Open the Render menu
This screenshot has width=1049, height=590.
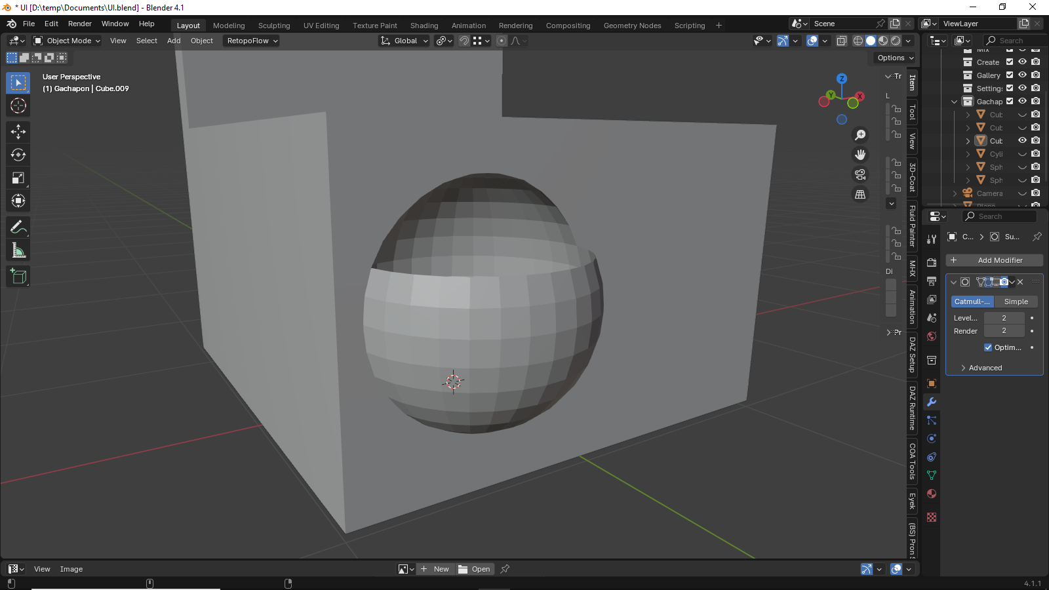(80, 24)
